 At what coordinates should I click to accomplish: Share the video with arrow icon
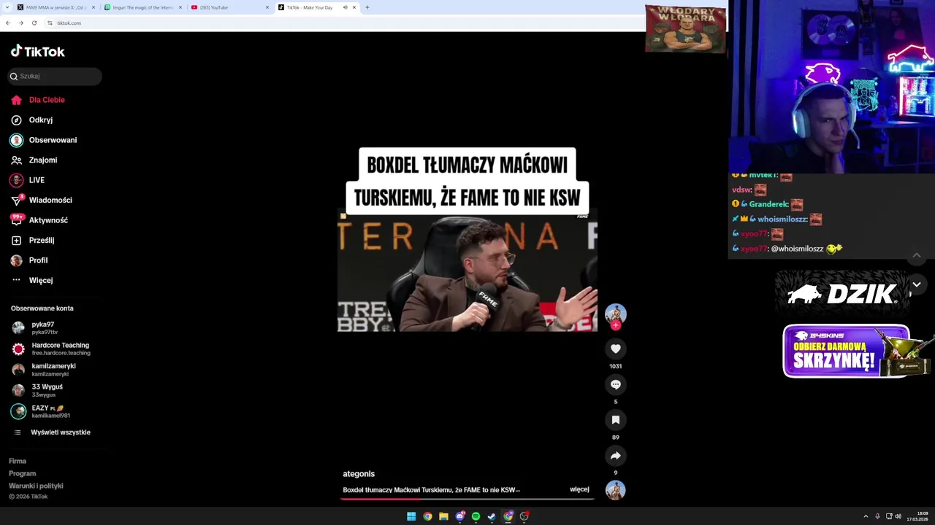[x=616, y=456]
